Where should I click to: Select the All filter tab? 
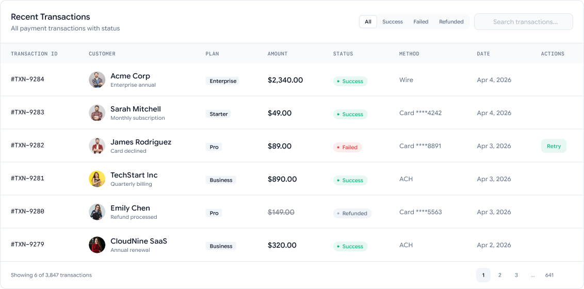[x=368, y=22]
